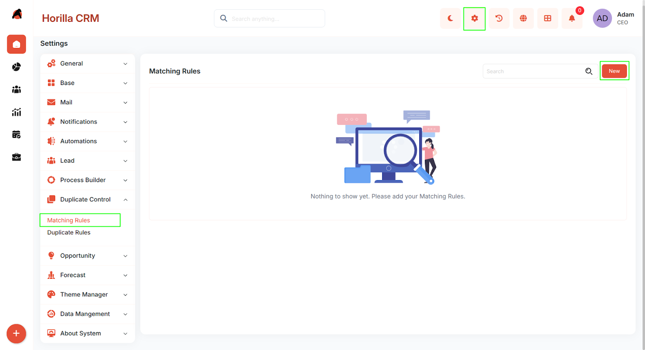This screenshot has height=350, width=645.
Task: Expand the Automations chevron
Action: click(125, 141)
